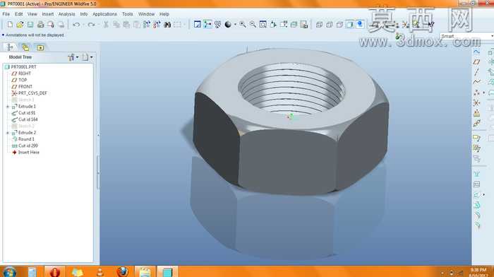
Task: Switch to Wireframe display style
Action: point(319,24)
